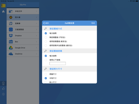This screenshot has height=104, width=139.
Task: Click the 音樂庫 music note icon
Action: coord(11,23)
